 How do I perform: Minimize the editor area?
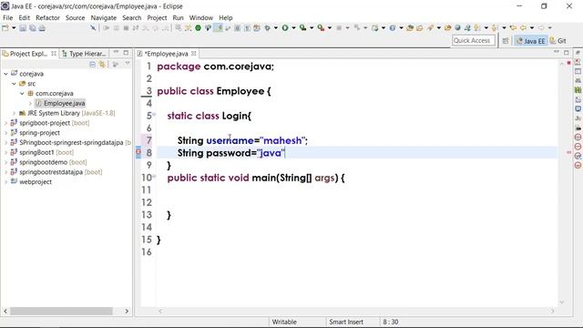click(557, 53)
